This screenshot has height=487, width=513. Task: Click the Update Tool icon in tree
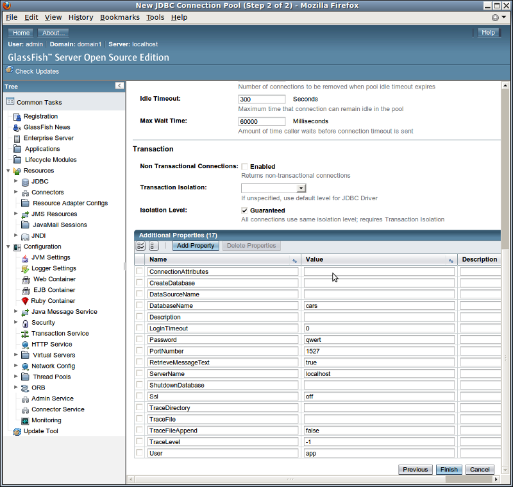pos(17,431)
